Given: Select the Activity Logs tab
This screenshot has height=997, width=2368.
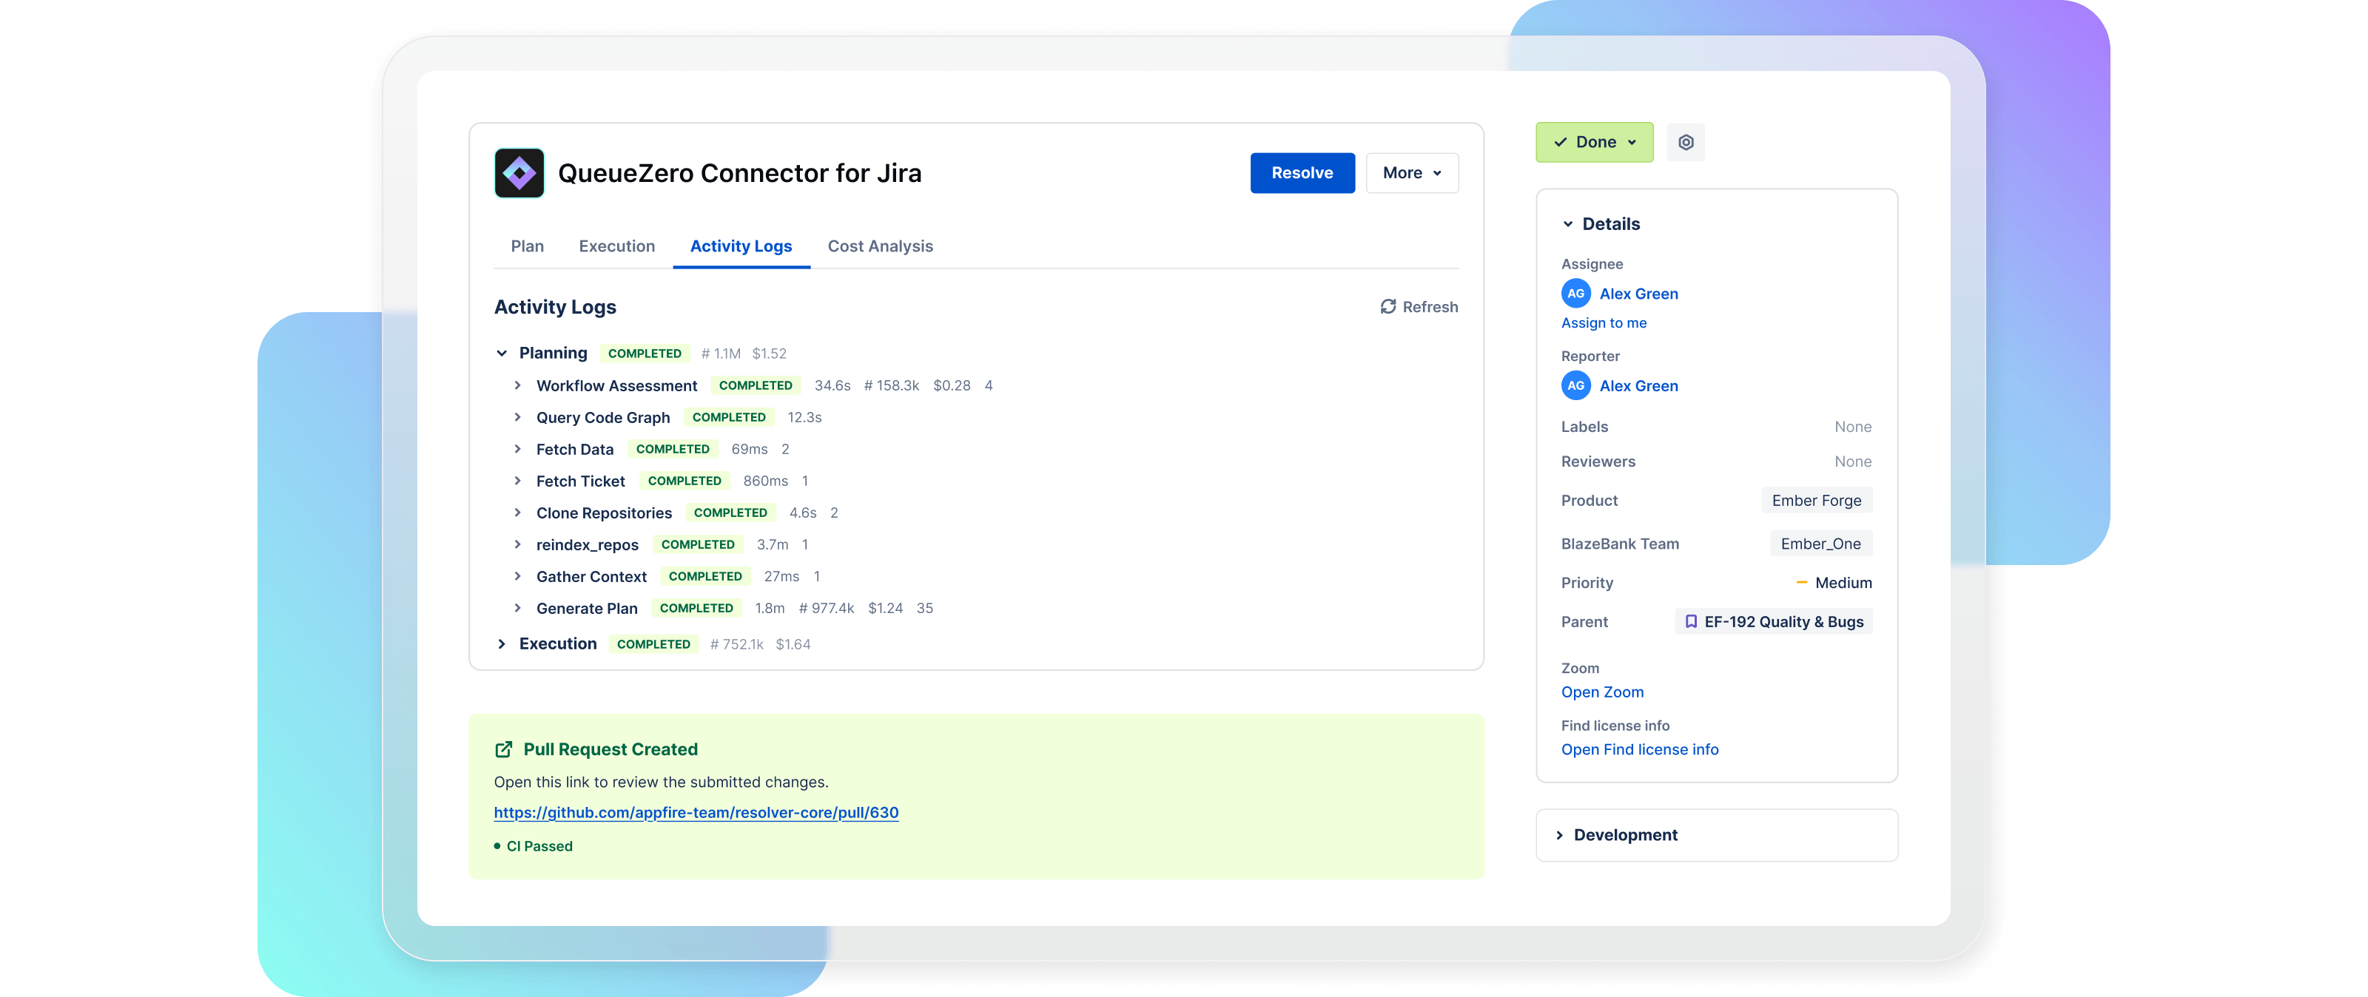Looking at the screenshot, I should 741,246.
